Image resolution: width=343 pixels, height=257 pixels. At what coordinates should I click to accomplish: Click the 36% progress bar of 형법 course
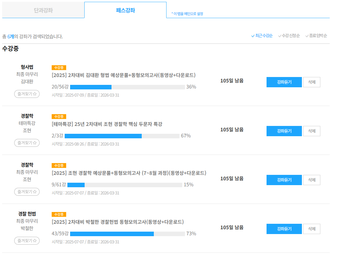128,87
